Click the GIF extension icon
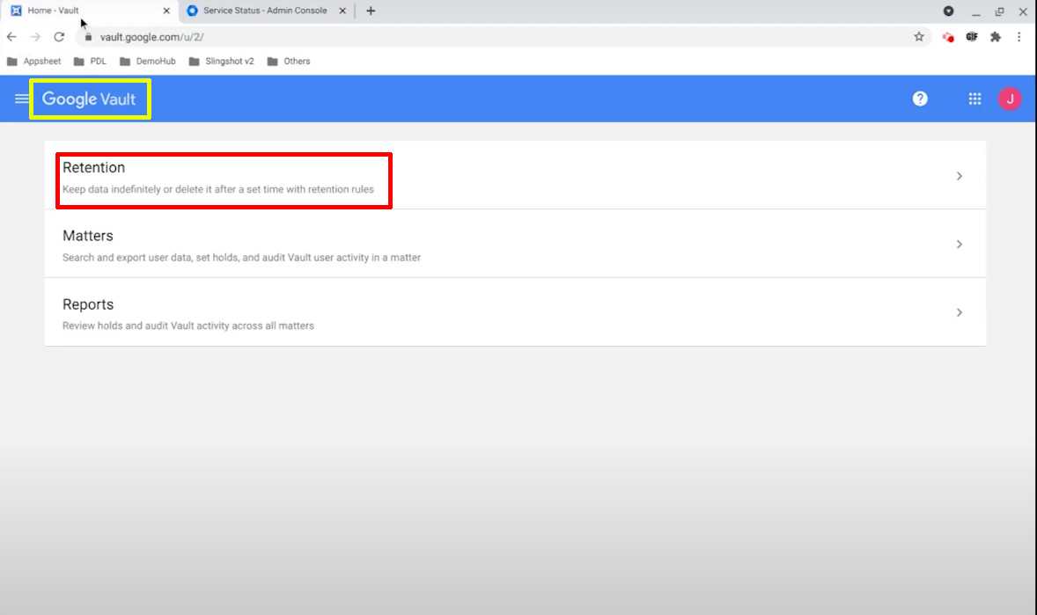 972,37
